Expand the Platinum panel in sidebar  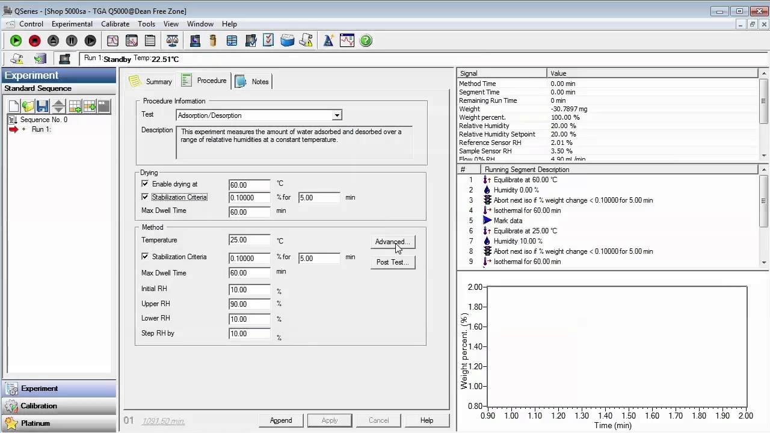point(35,423)
